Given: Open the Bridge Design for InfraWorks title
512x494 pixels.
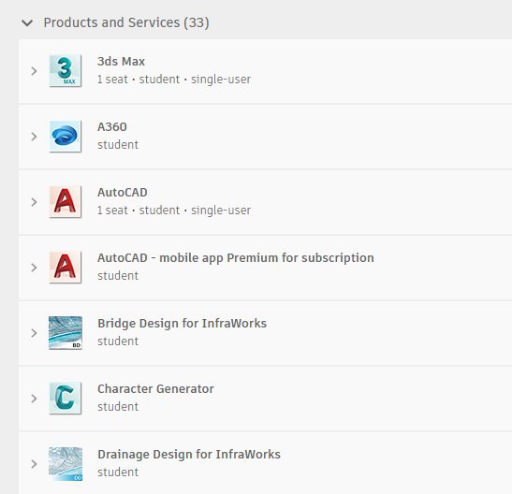Looking at the screenshot, I should tap(182, 324).
